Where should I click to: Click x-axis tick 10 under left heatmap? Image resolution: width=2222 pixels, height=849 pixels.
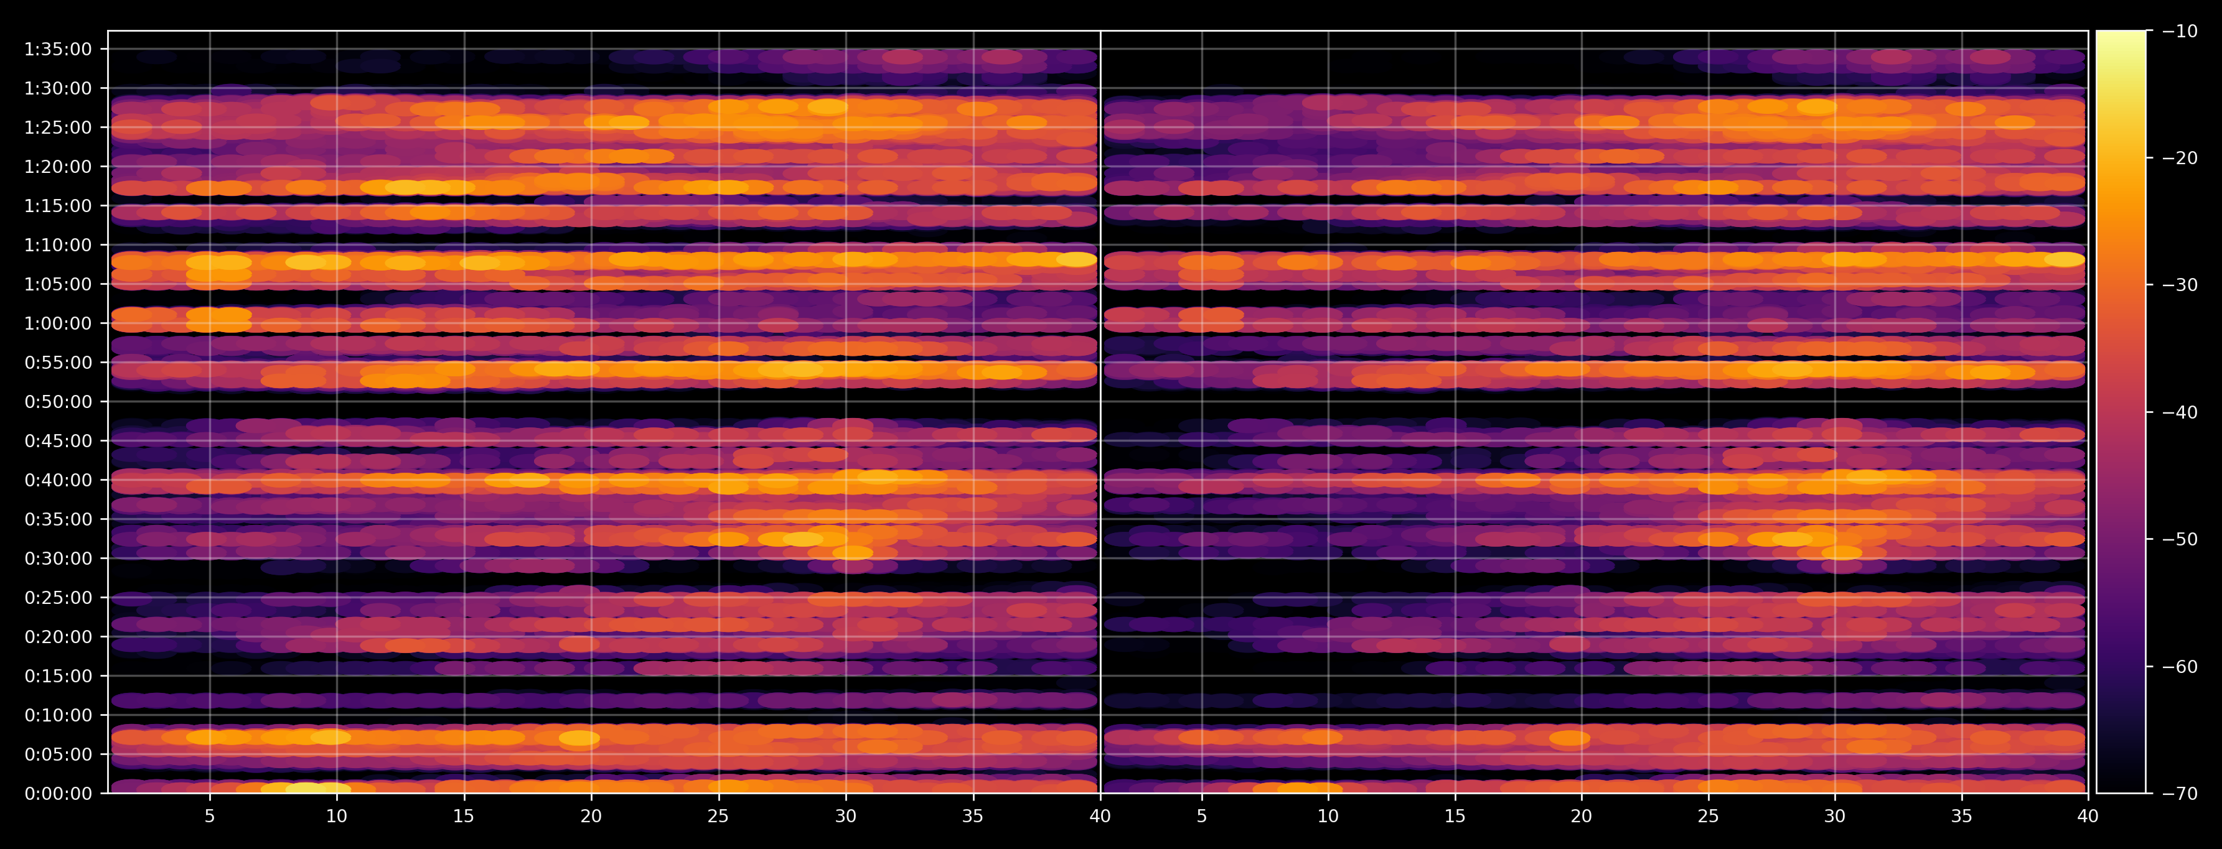pos(336,816)
